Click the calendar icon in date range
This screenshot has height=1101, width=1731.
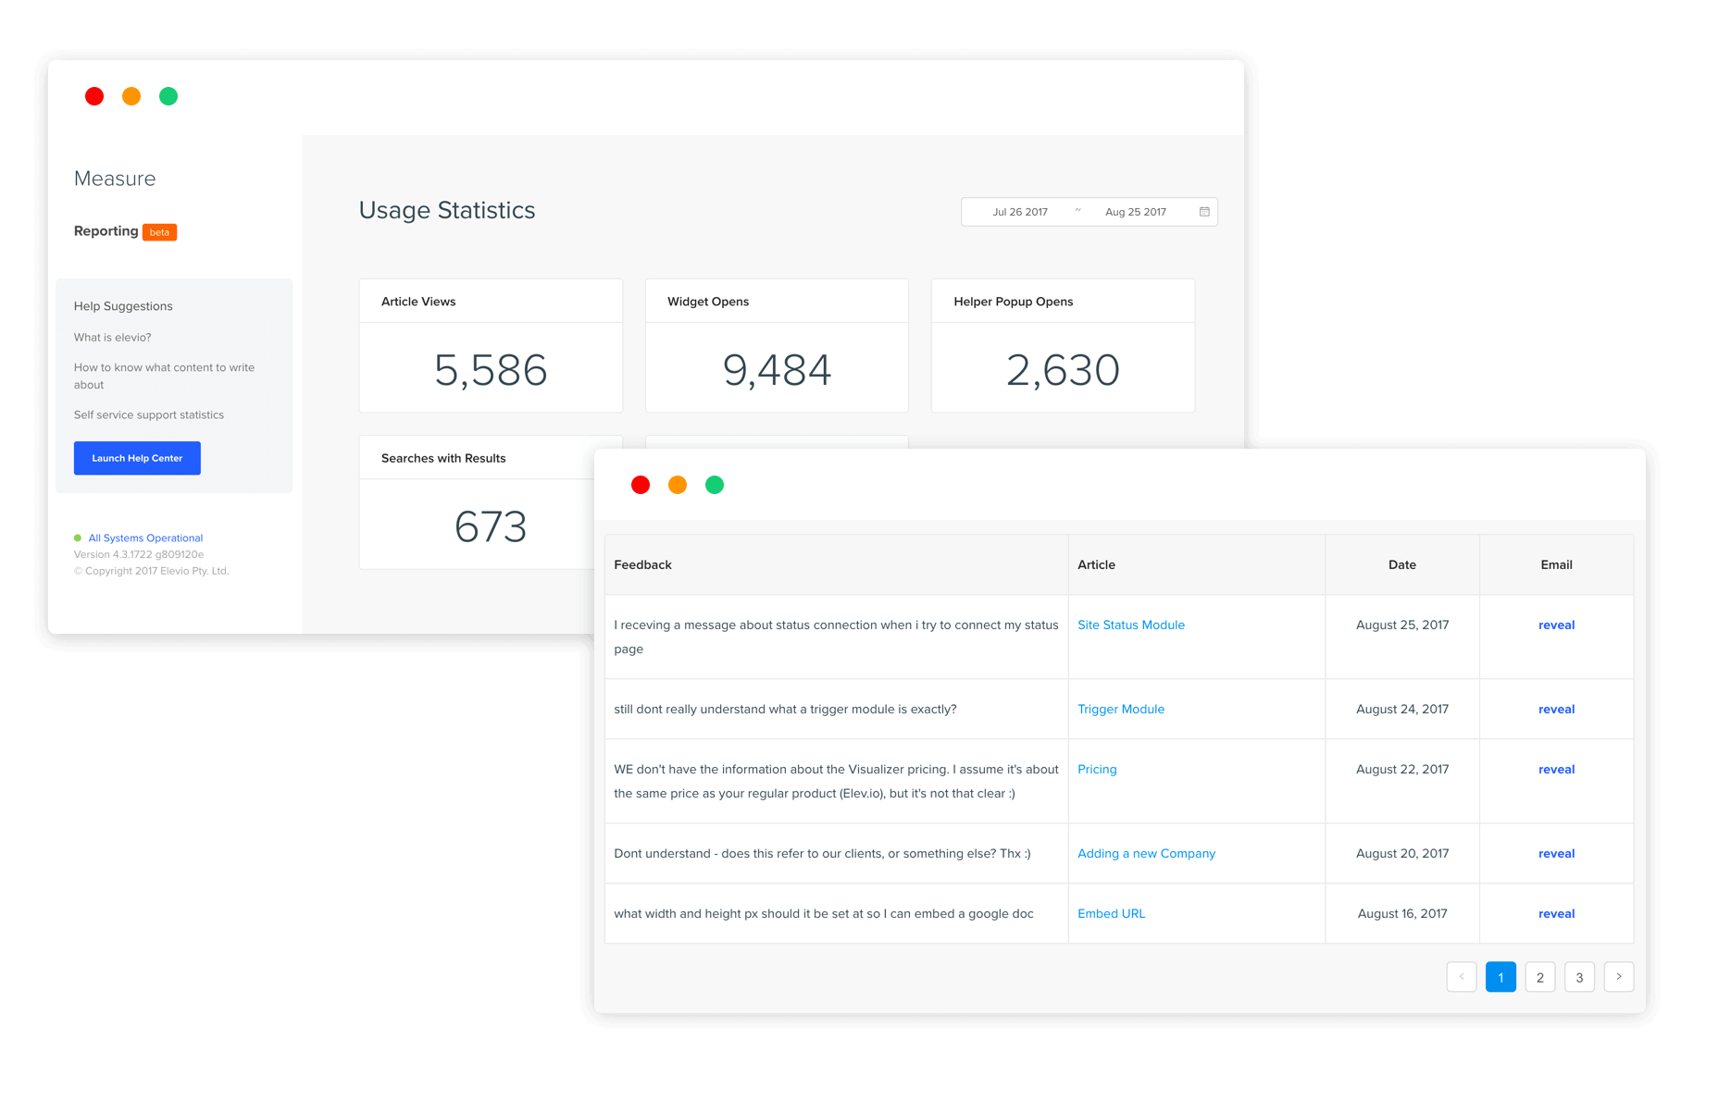tap(1204, 212)
